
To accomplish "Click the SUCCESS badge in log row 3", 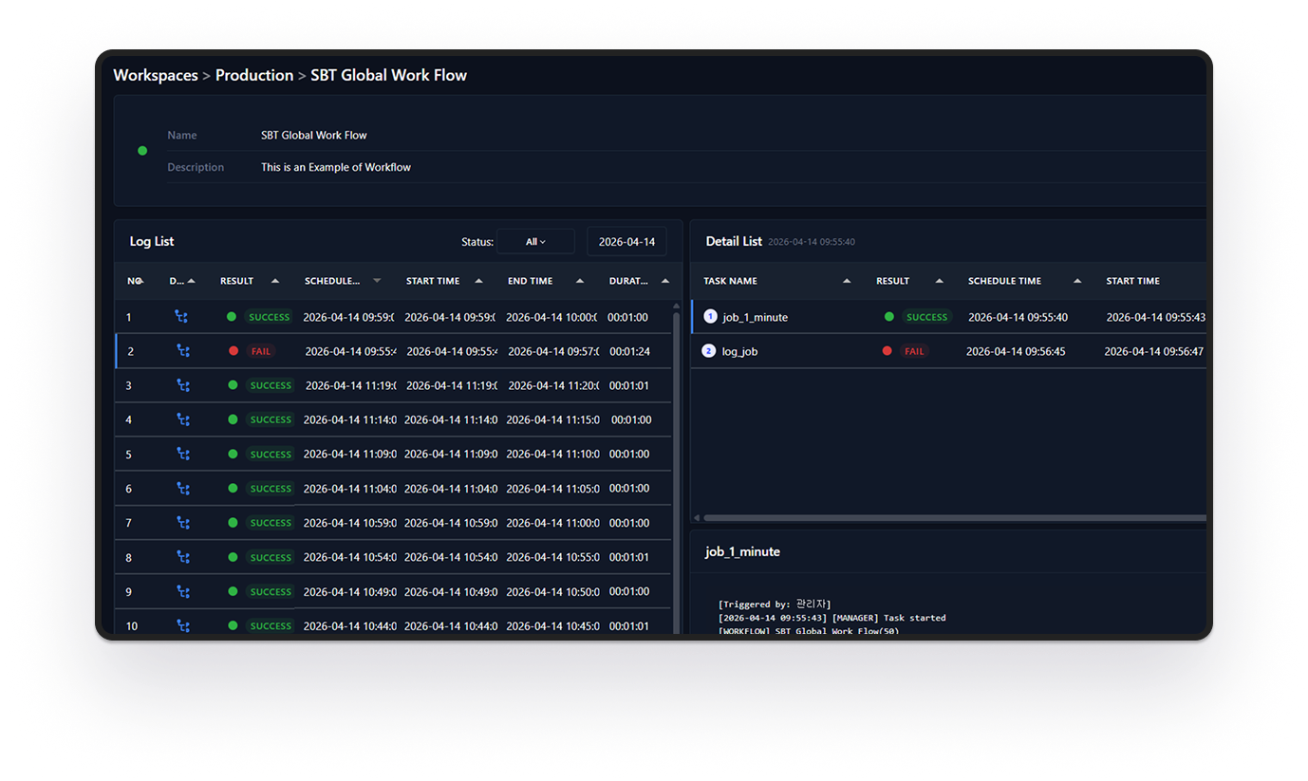I will tap(271, 385).
